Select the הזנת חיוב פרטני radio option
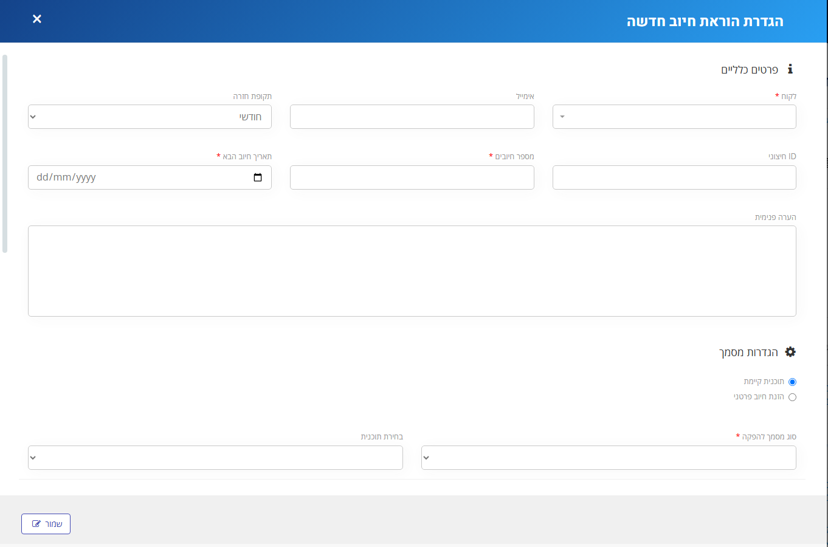Image resolution: width=828 pixels, height=547 pixels. [x=792, y=397]
